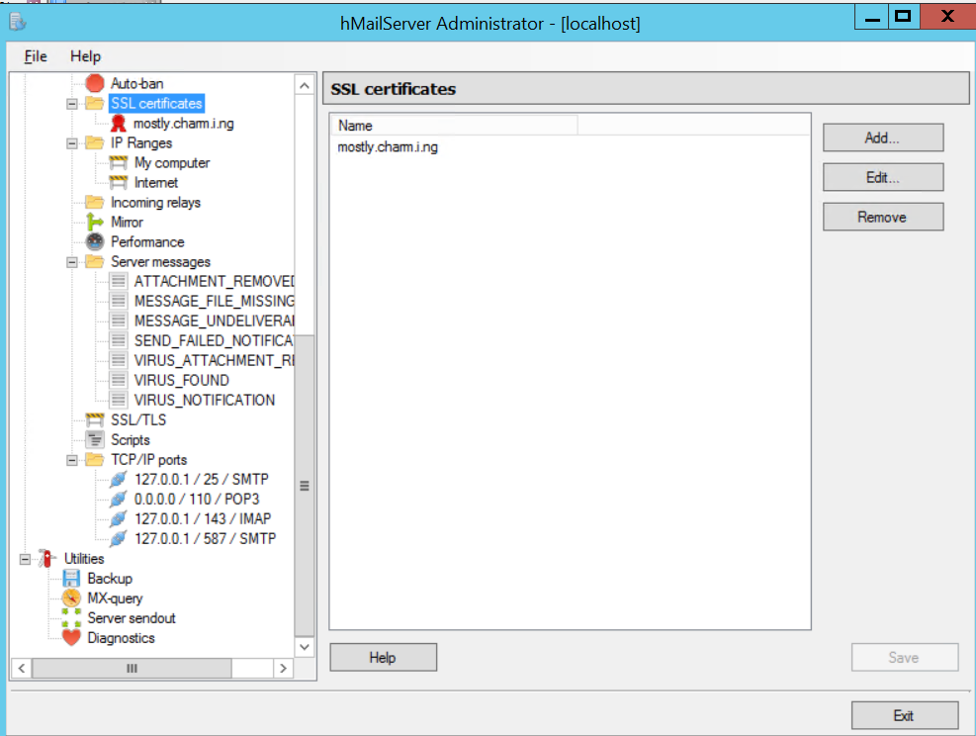Click the ATTACHMENT_REMOVED document icon
Screen dimensions: 976x736
pyautogui.click(x=119, y=282)
